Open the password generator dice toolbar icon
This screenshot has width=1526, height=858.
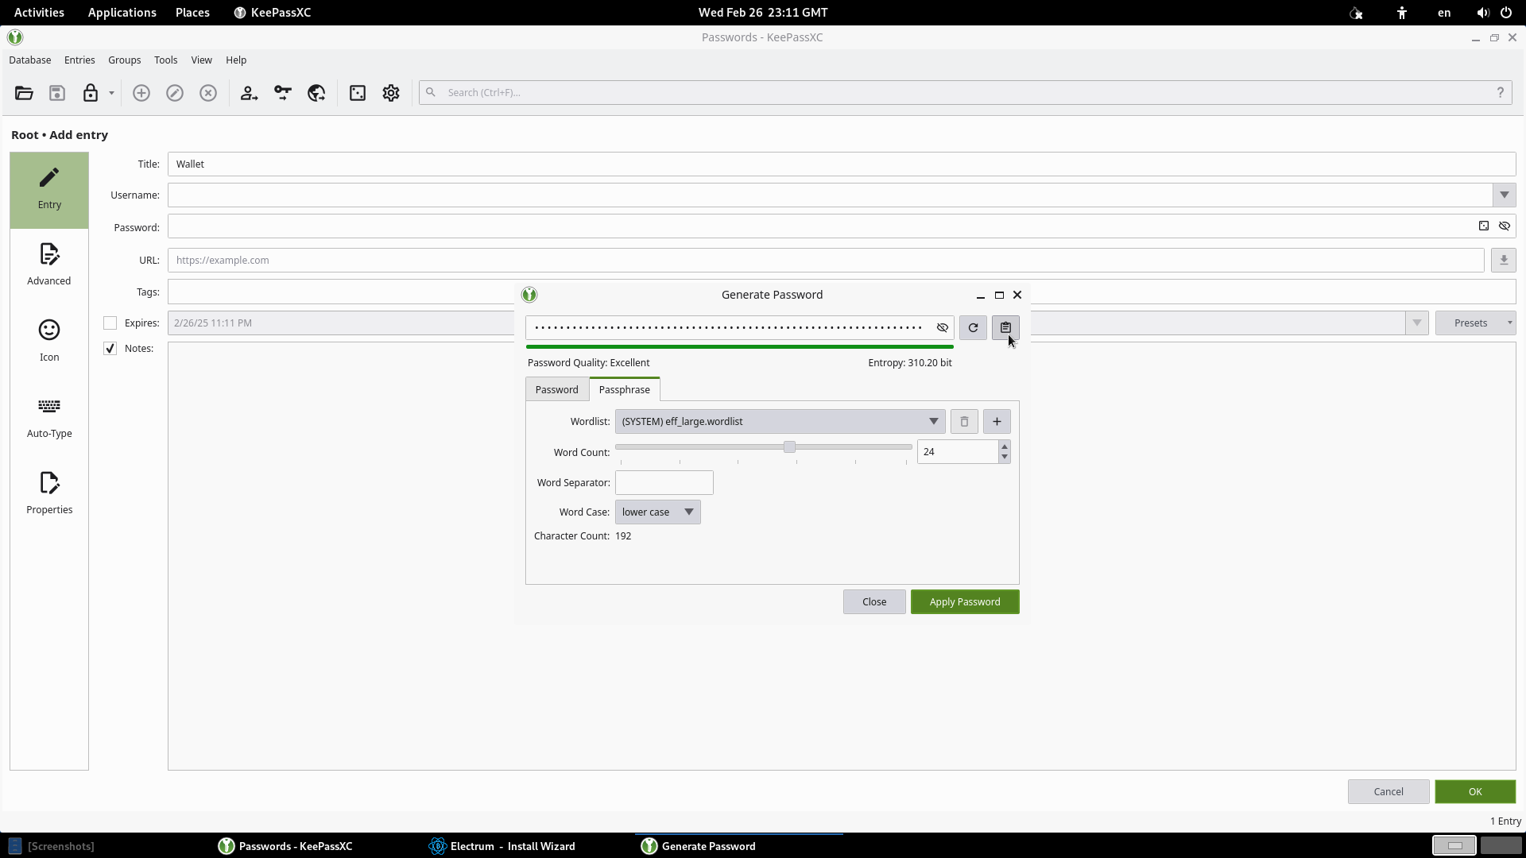(x=358, y=93)
